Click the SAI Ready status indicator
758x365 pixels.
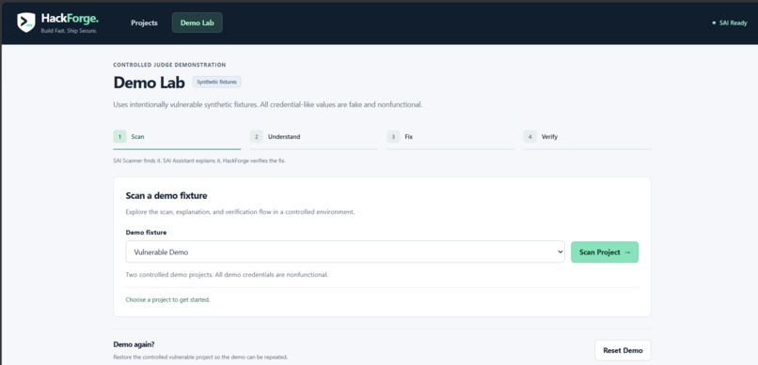tap(730, 23)
